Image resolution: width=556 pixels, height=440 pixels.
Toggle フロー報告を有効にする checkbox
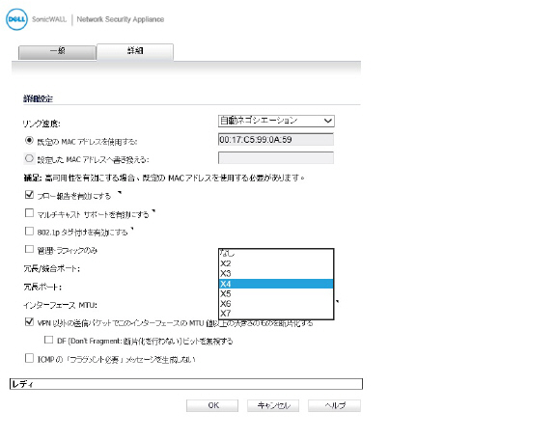click(29, 195)
